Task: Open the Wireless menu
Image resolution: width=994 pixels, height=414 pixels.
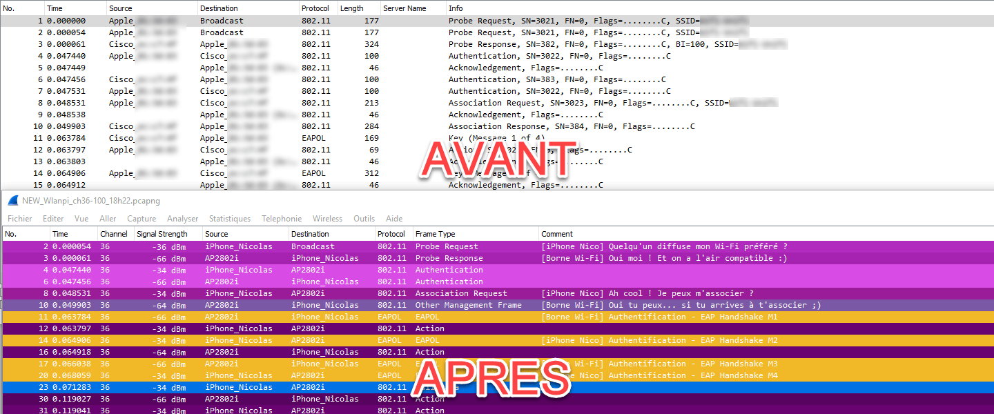Action: coord(327,219)
